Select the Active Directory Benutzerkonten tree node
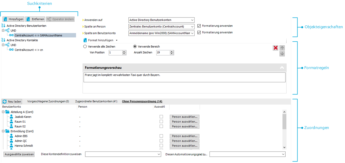 click(26, 26)
